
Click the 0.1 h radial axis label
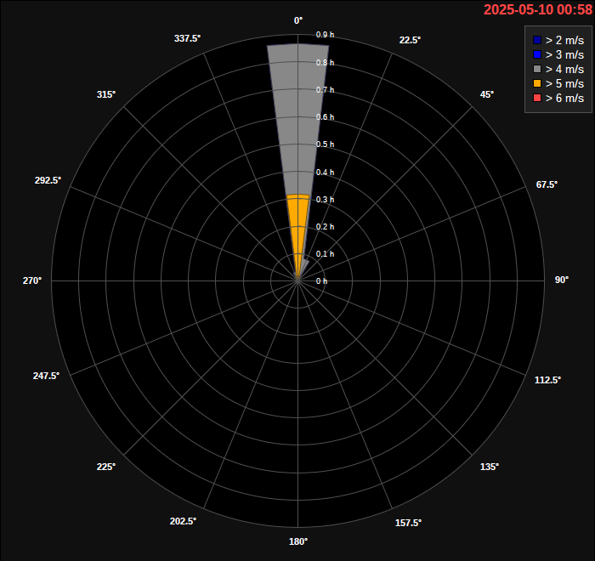326,254
